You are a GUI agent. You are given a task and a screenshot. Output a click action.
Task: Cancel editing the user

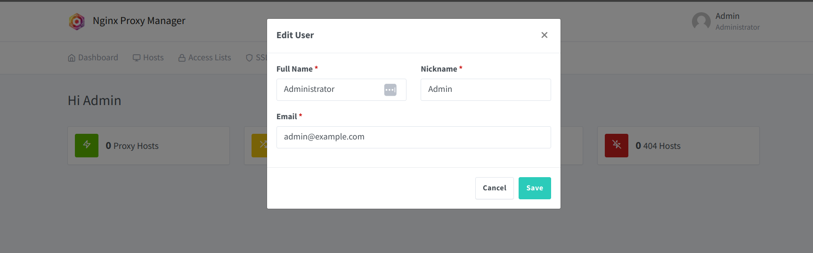click(x=494, y=188)
